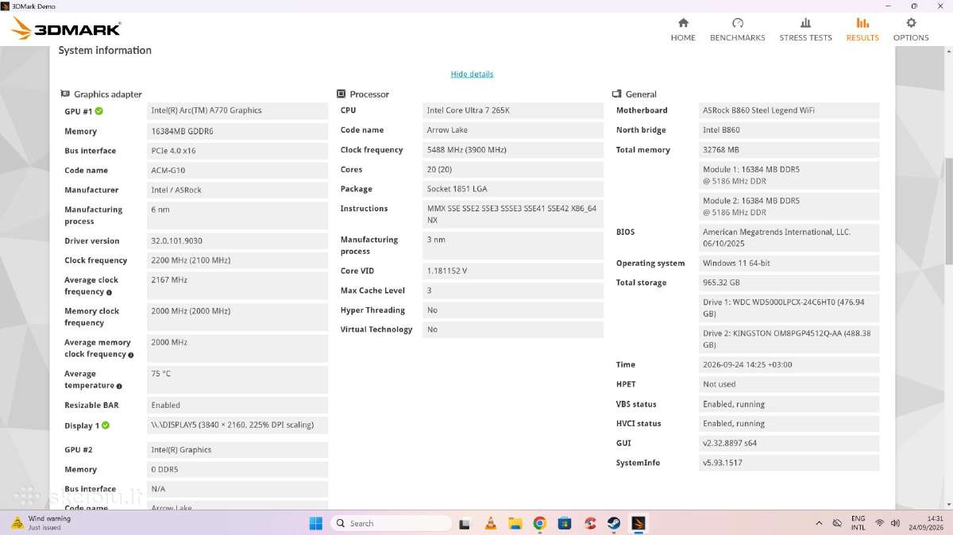Select the Intel B860 north bridge value
The image size is (953, 535).
pyautogui.click(x=789, y=130)
